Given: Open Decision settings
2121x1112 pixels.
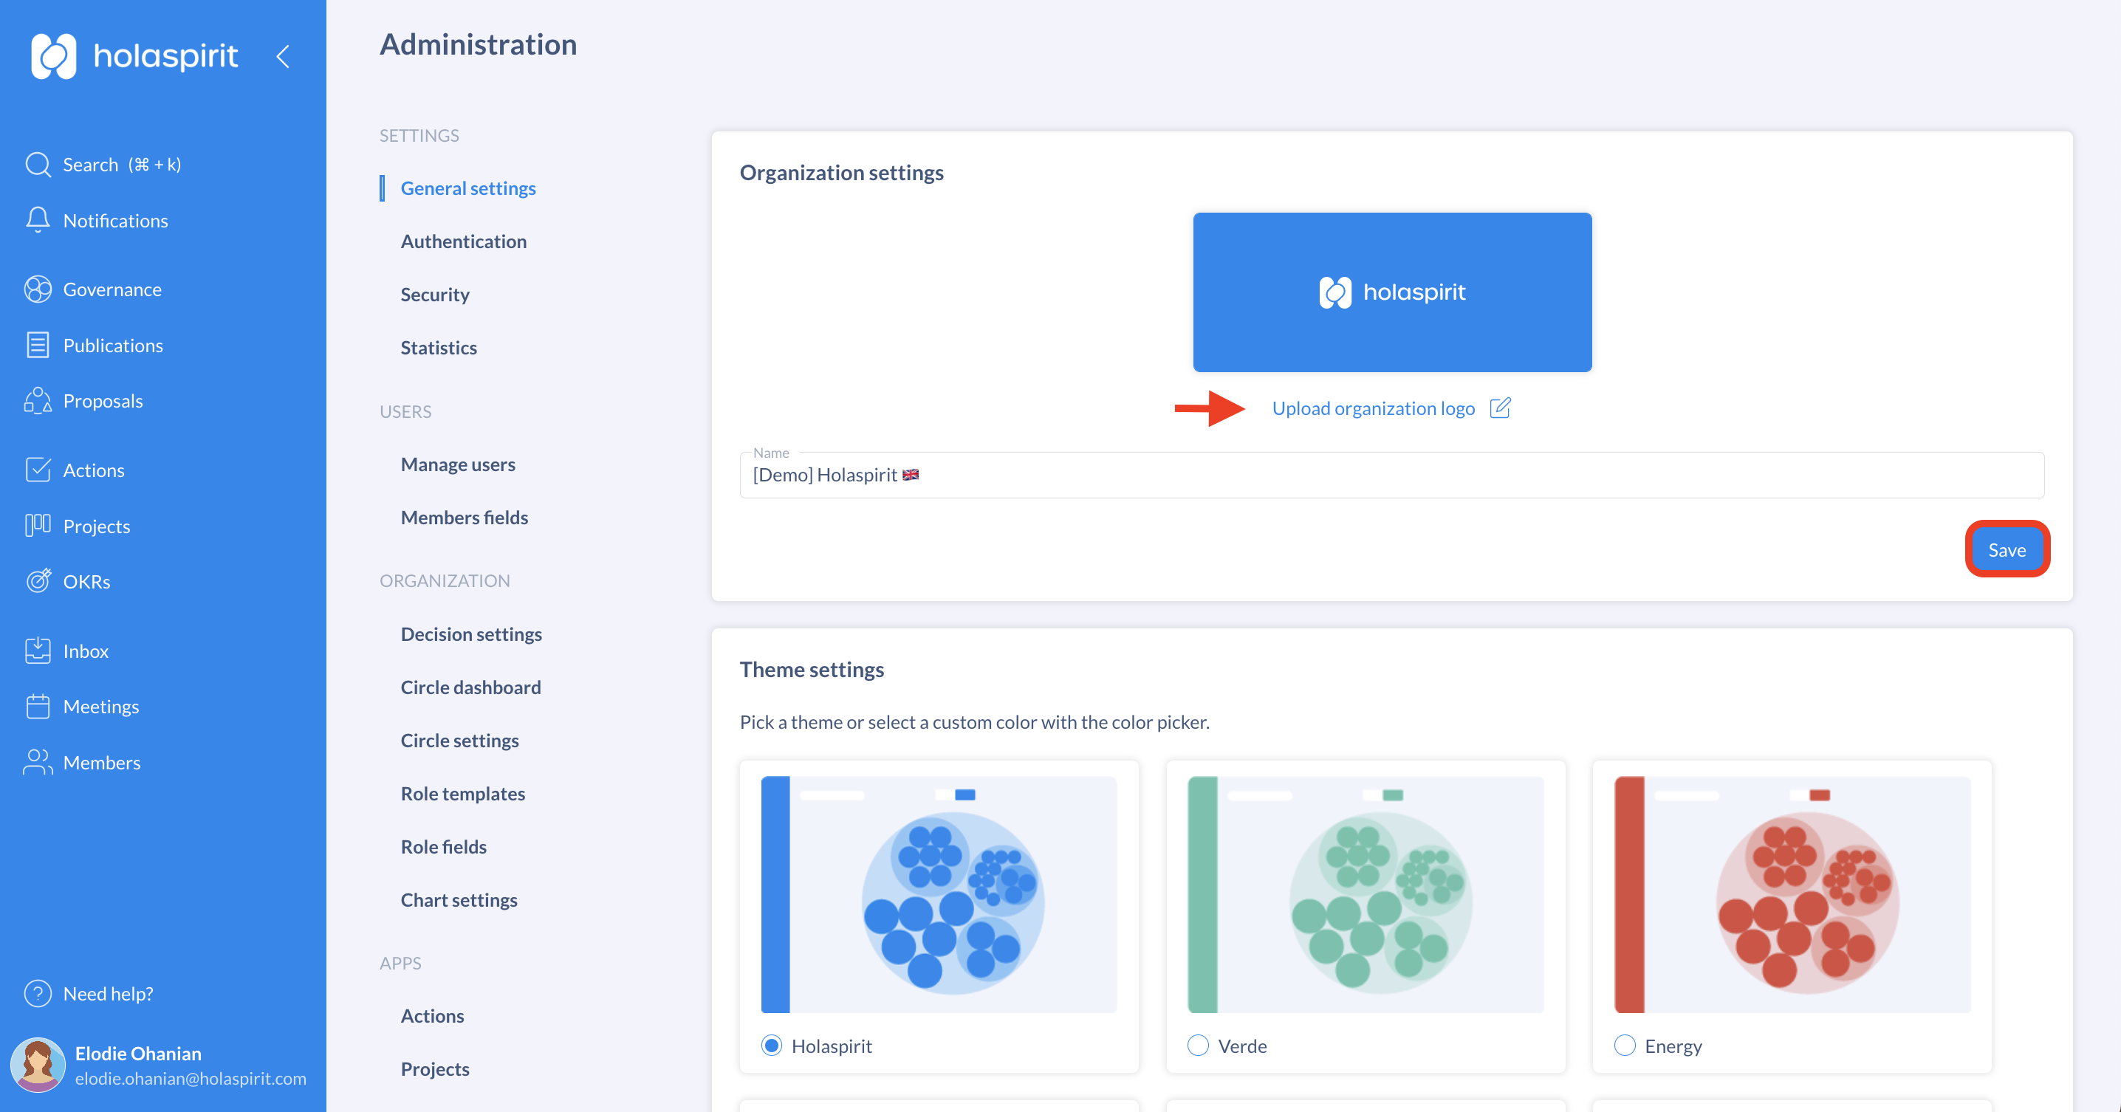Looking at the screenshot, I should tap(471, 634).
